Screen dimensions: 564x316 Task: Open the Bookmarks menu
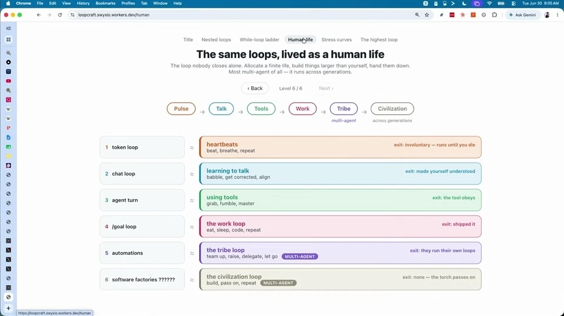point(105,4)
